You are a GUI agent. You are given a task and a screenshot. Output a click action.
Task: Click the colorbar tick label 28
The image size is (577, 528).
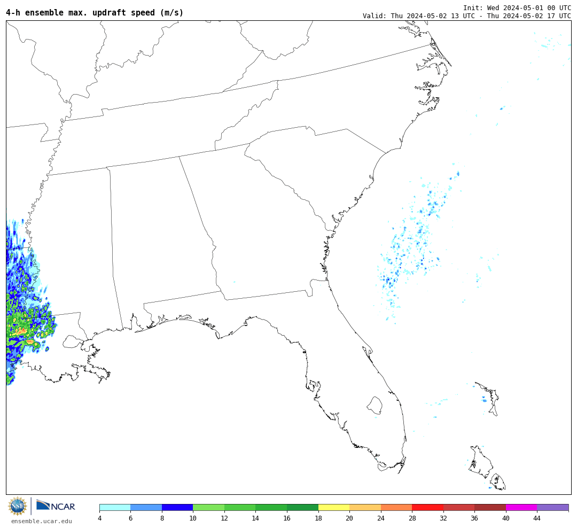(412, 518)
